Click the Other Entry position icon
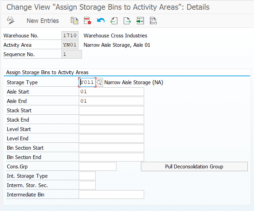This screenshot has width=254, height=211. point(140,21)
